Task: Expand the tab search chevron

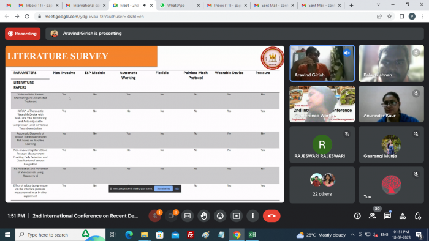Action: tap(378, 5)
